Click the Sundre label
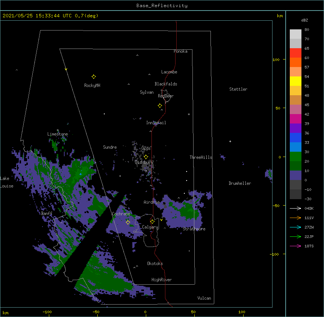Image resolution: width=324 pixels, height=317 pixels. click(110, 147)
